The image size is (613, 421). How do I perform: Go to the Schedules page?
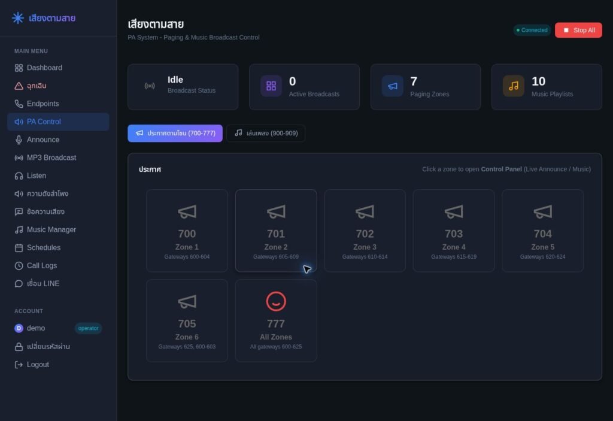point(58,248)
